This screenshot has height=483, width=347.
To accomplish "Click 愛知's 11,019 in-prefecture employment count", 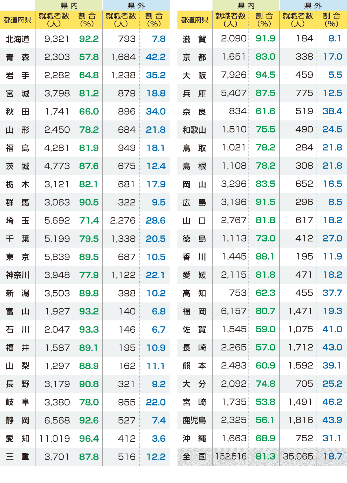I will click(x=54, y=439).
